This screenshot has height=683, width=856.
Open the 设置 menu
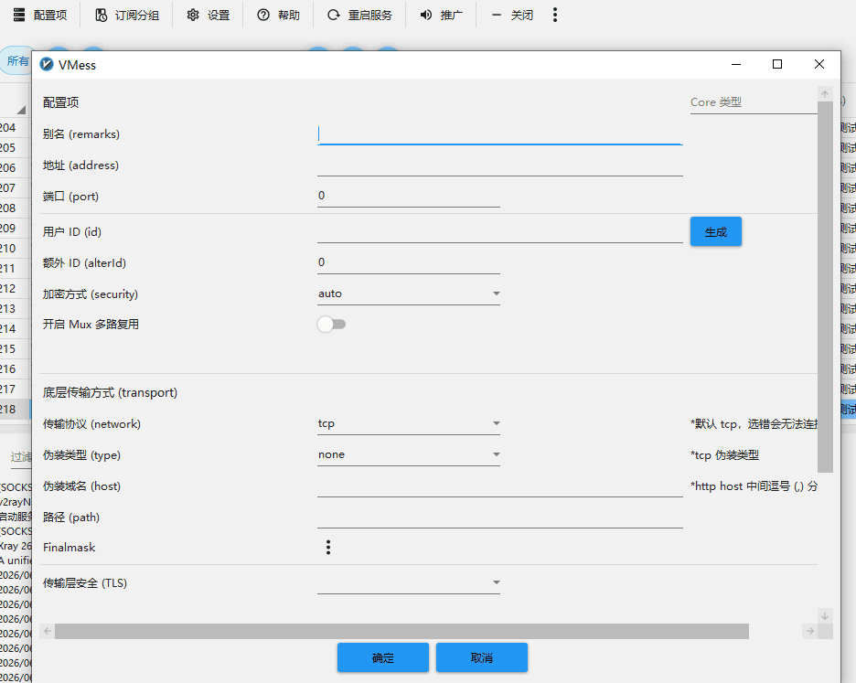coord(208,16)
